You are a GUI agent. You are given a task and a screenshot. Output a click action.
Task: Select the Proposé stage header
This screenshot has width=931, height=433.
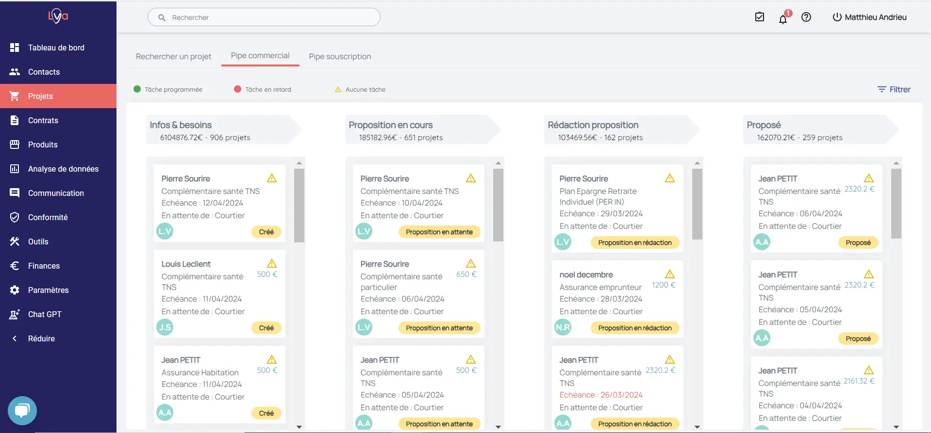tap(821, 129)
